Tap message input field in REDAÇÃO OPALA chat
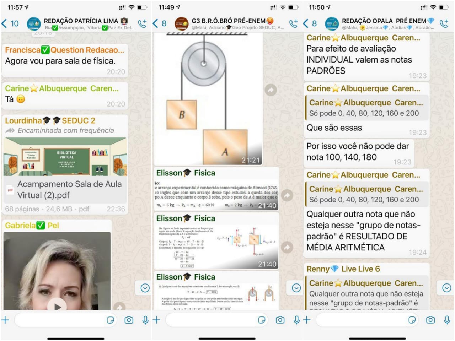Viewport: 455px width, 341px height. 367,320
